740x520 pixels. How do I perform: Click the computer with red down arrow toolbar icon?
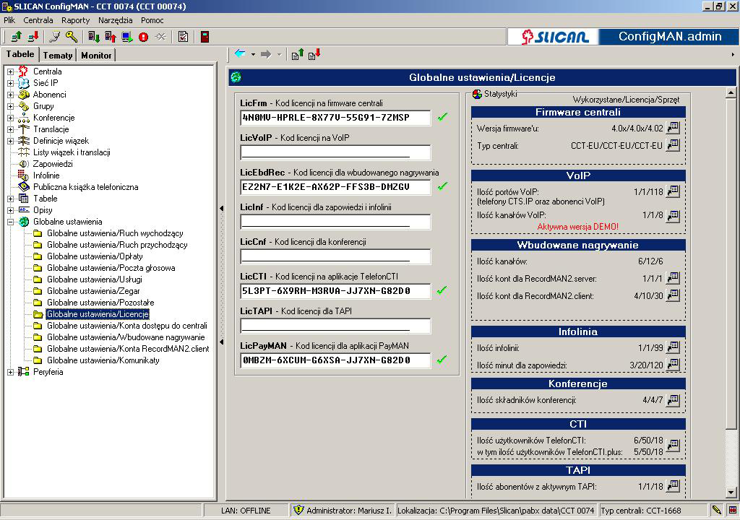pyautogui.click(x=33, y=36)
